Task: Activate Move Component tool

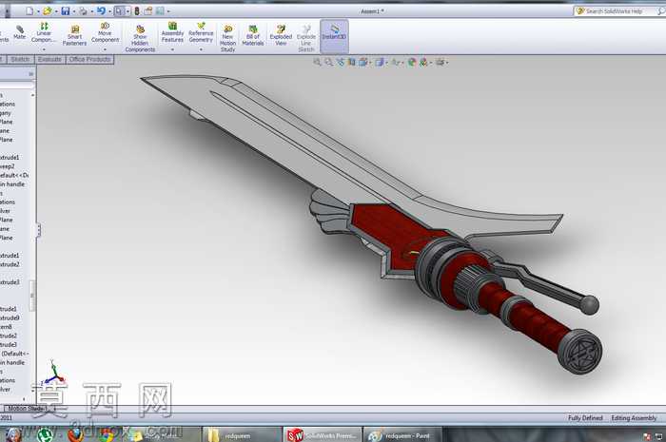Action: (105, 32)
